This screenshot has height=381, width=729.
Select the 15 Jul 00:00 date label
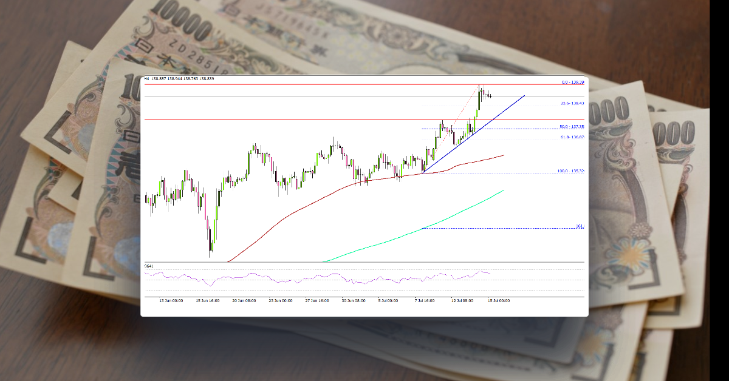pos(500,300)
